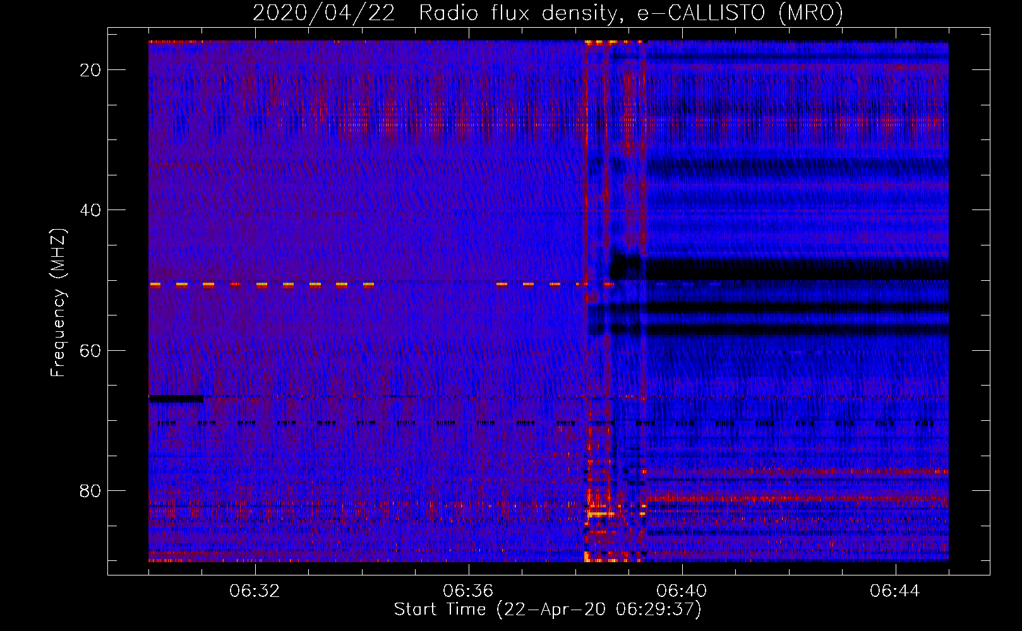Click the '20' frequency tick label
Image resolution: width=1022 pixels, height=631 pixels.
click(x=90, y=70)
